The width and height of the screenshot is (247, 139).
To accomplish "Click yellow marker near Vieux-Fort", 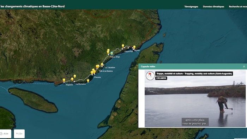I will pos(123,46).
